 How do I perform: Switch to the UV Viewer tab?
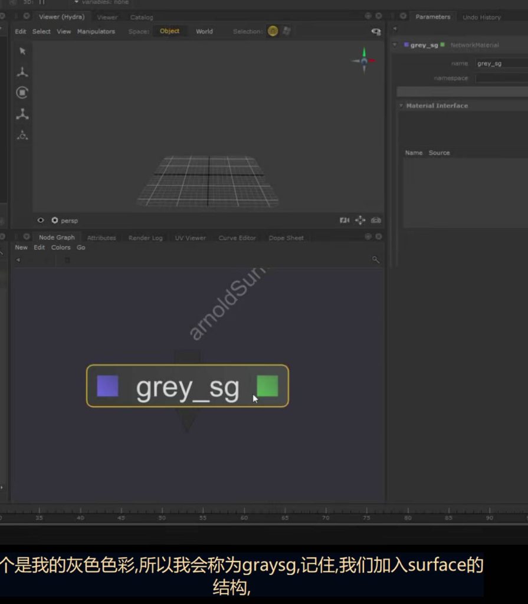(x=190, y=238)
